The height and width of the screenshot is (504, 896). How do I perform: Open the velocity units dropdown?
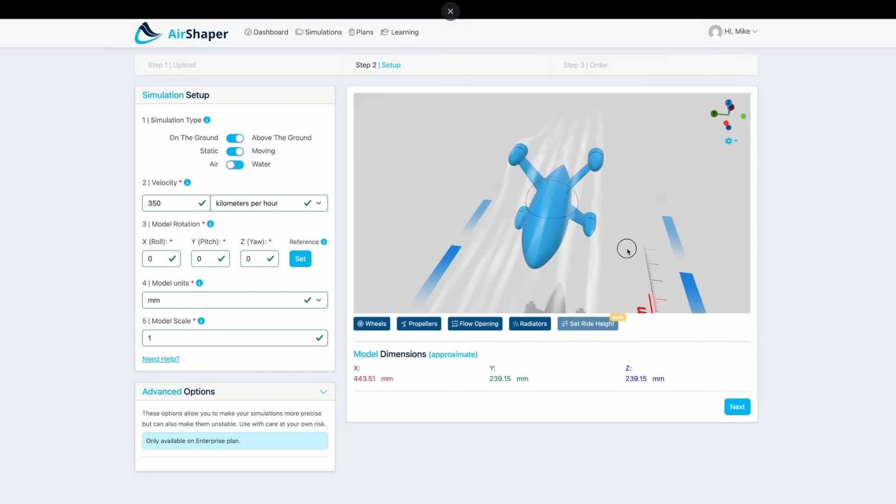click(269, 203)
